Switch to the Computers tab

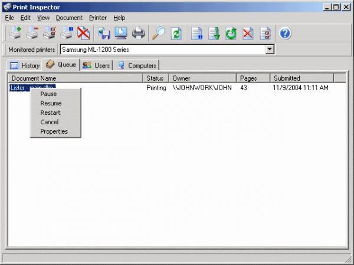coord(137,65)
